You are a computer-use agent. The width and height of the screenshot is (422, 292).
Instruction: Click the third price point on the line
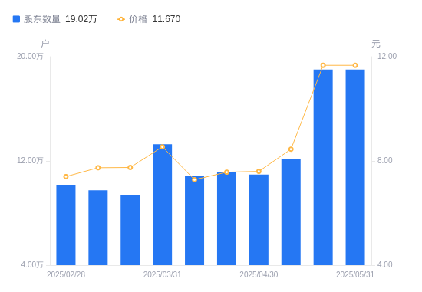[x=130, y=168]
